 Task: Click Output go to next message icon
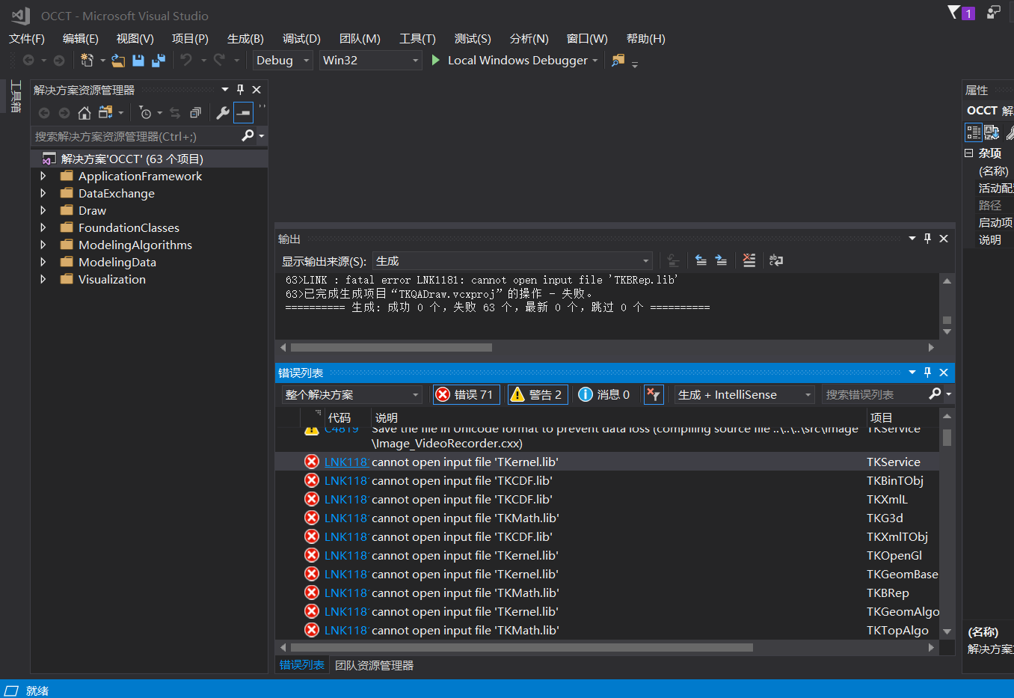[x=721, y=260]
